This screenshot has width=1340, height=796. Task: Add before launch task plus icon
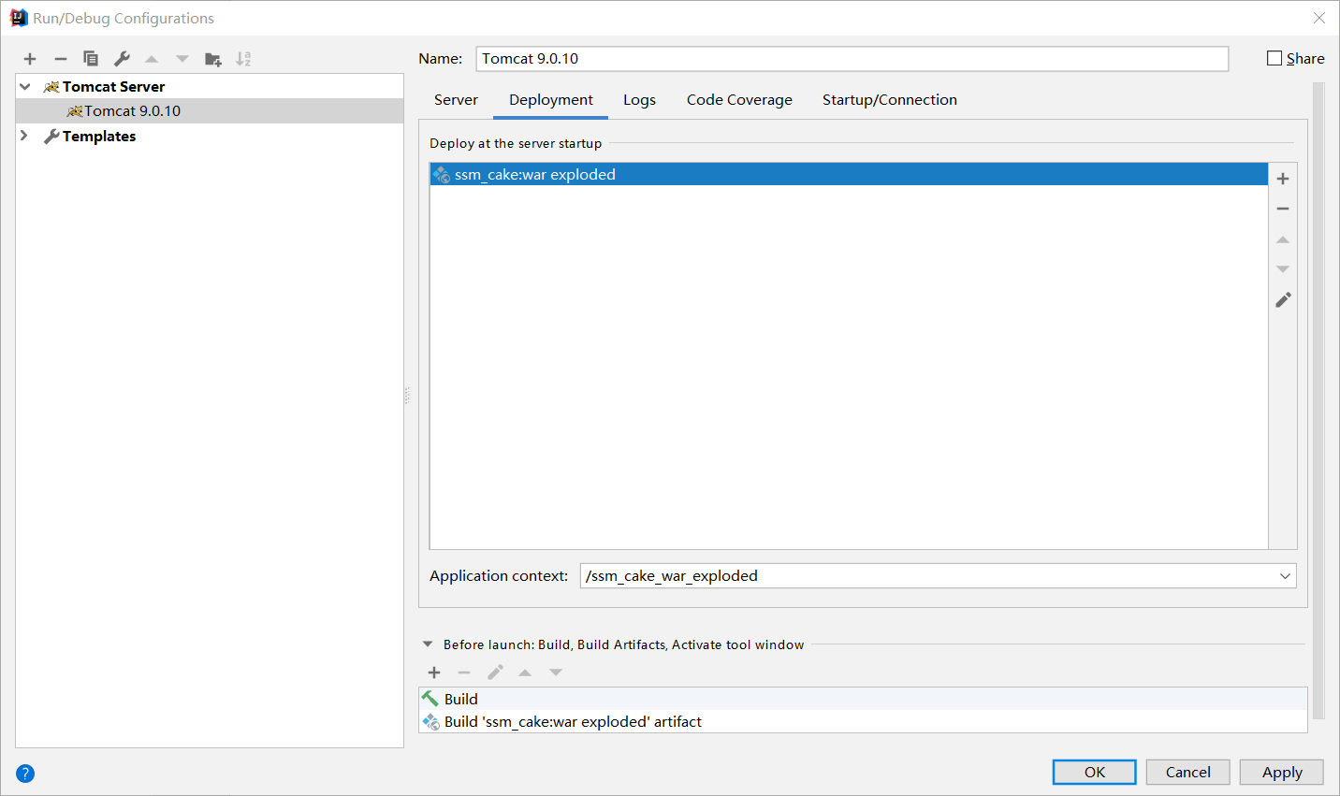[x=434, y=673]
